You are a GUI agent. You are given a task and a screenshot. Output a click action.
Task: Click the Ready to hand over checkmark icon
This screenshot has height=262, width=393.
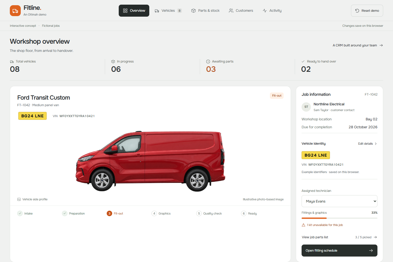303,61
